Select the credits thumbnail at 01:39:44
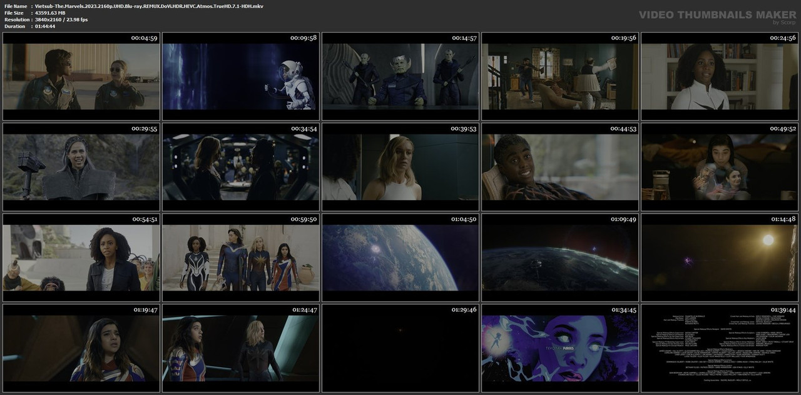 pos(720,348)
